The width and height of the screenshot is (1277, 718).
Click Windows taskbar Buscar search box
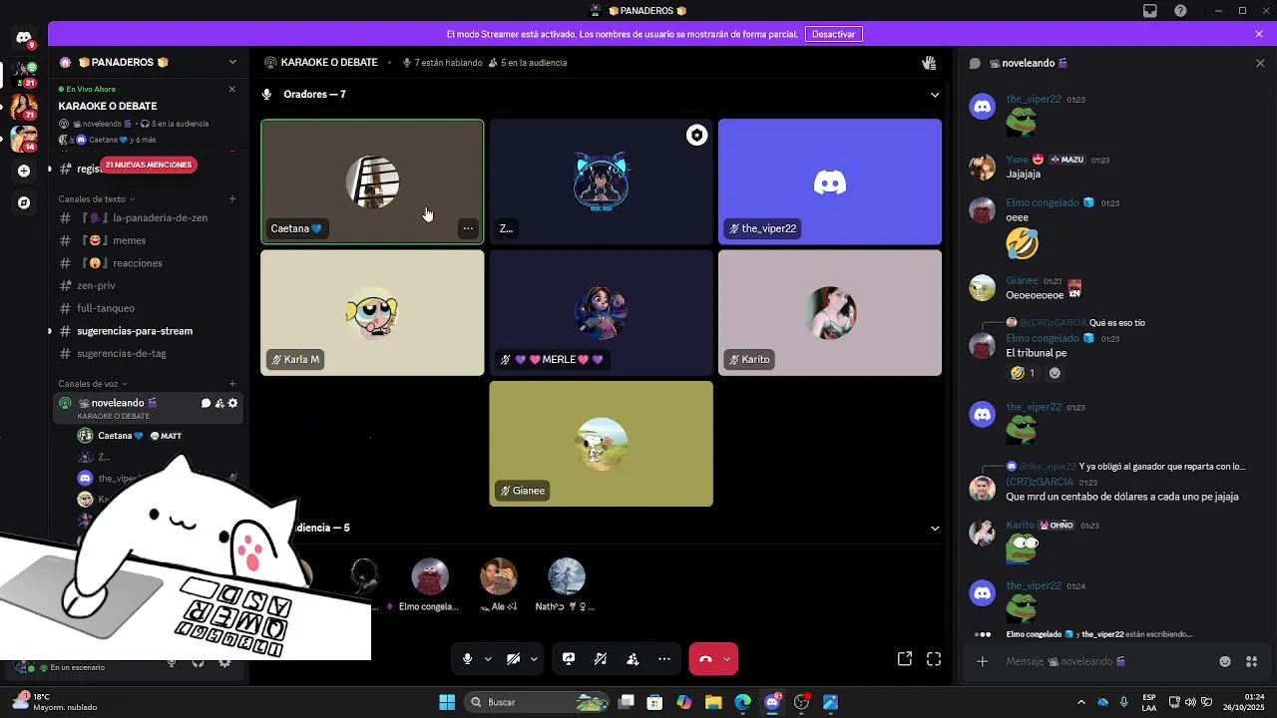pos(539,702)
